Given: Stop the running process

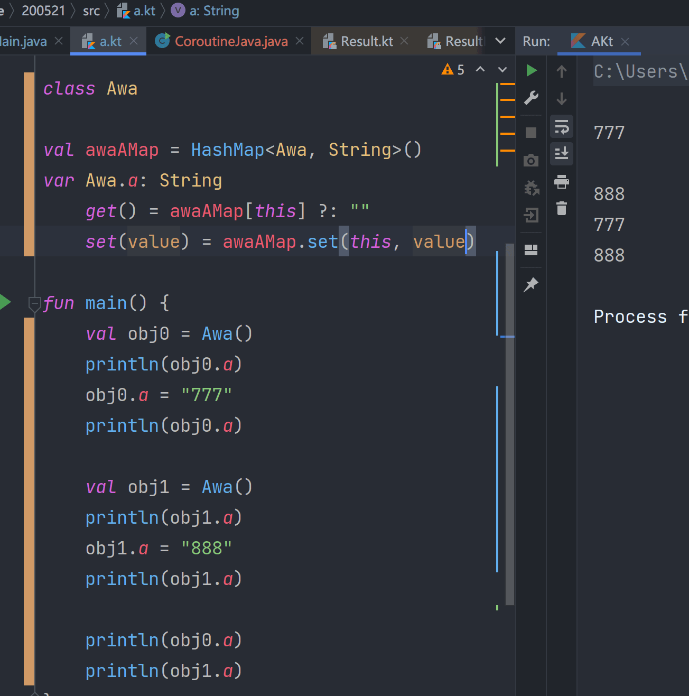Looking at the screenshot, I should coord(531,133).
